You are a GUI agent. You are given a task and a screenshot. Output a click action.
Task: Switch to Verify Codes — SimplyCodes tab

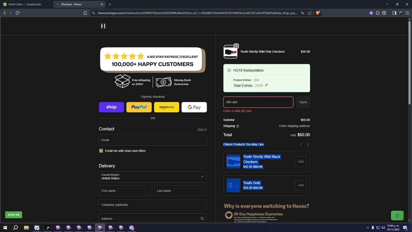26,4
